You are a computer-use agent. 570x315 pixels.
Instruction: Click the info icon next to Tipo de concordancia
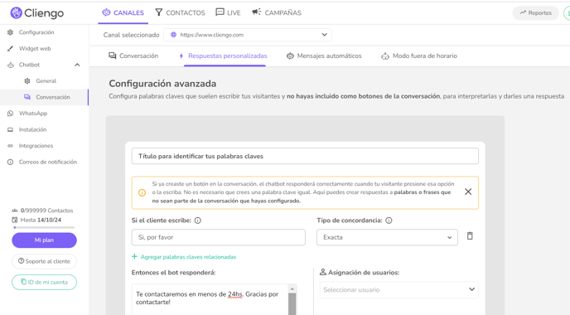click(389, 220)
